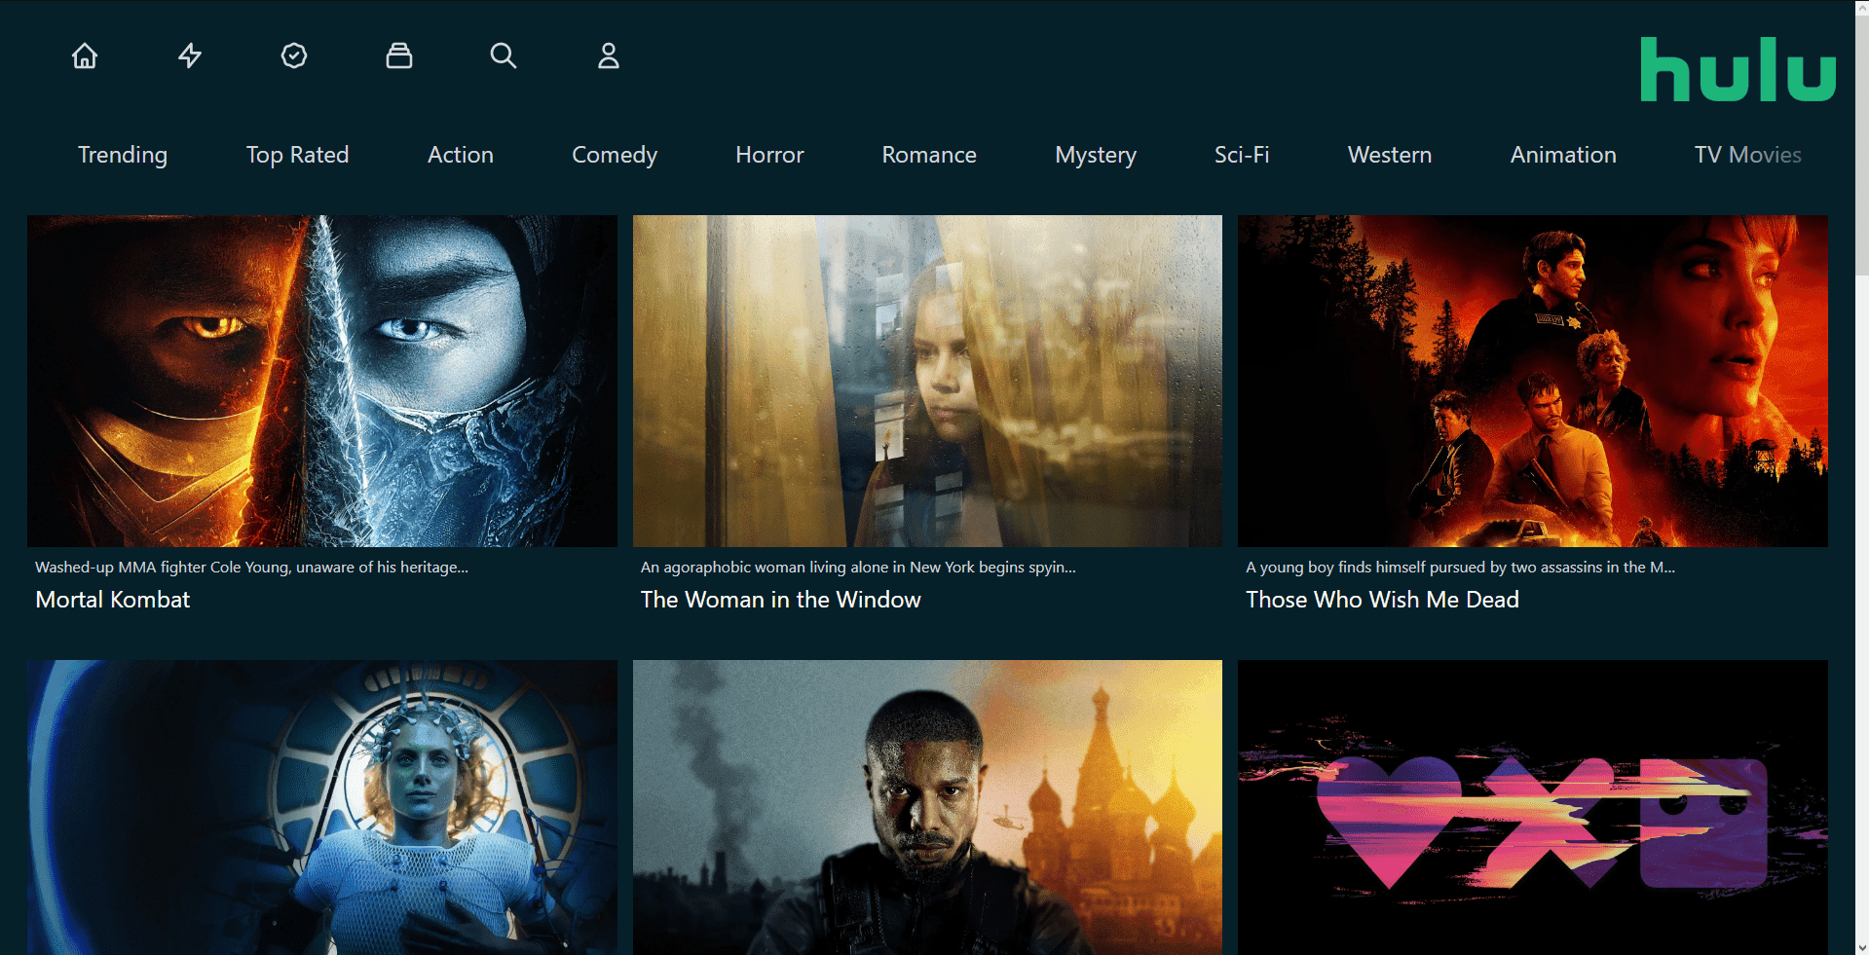Click the 'An agoraphobic woman living alone' description
The image size is (1869, 955).
click(858, 567)
